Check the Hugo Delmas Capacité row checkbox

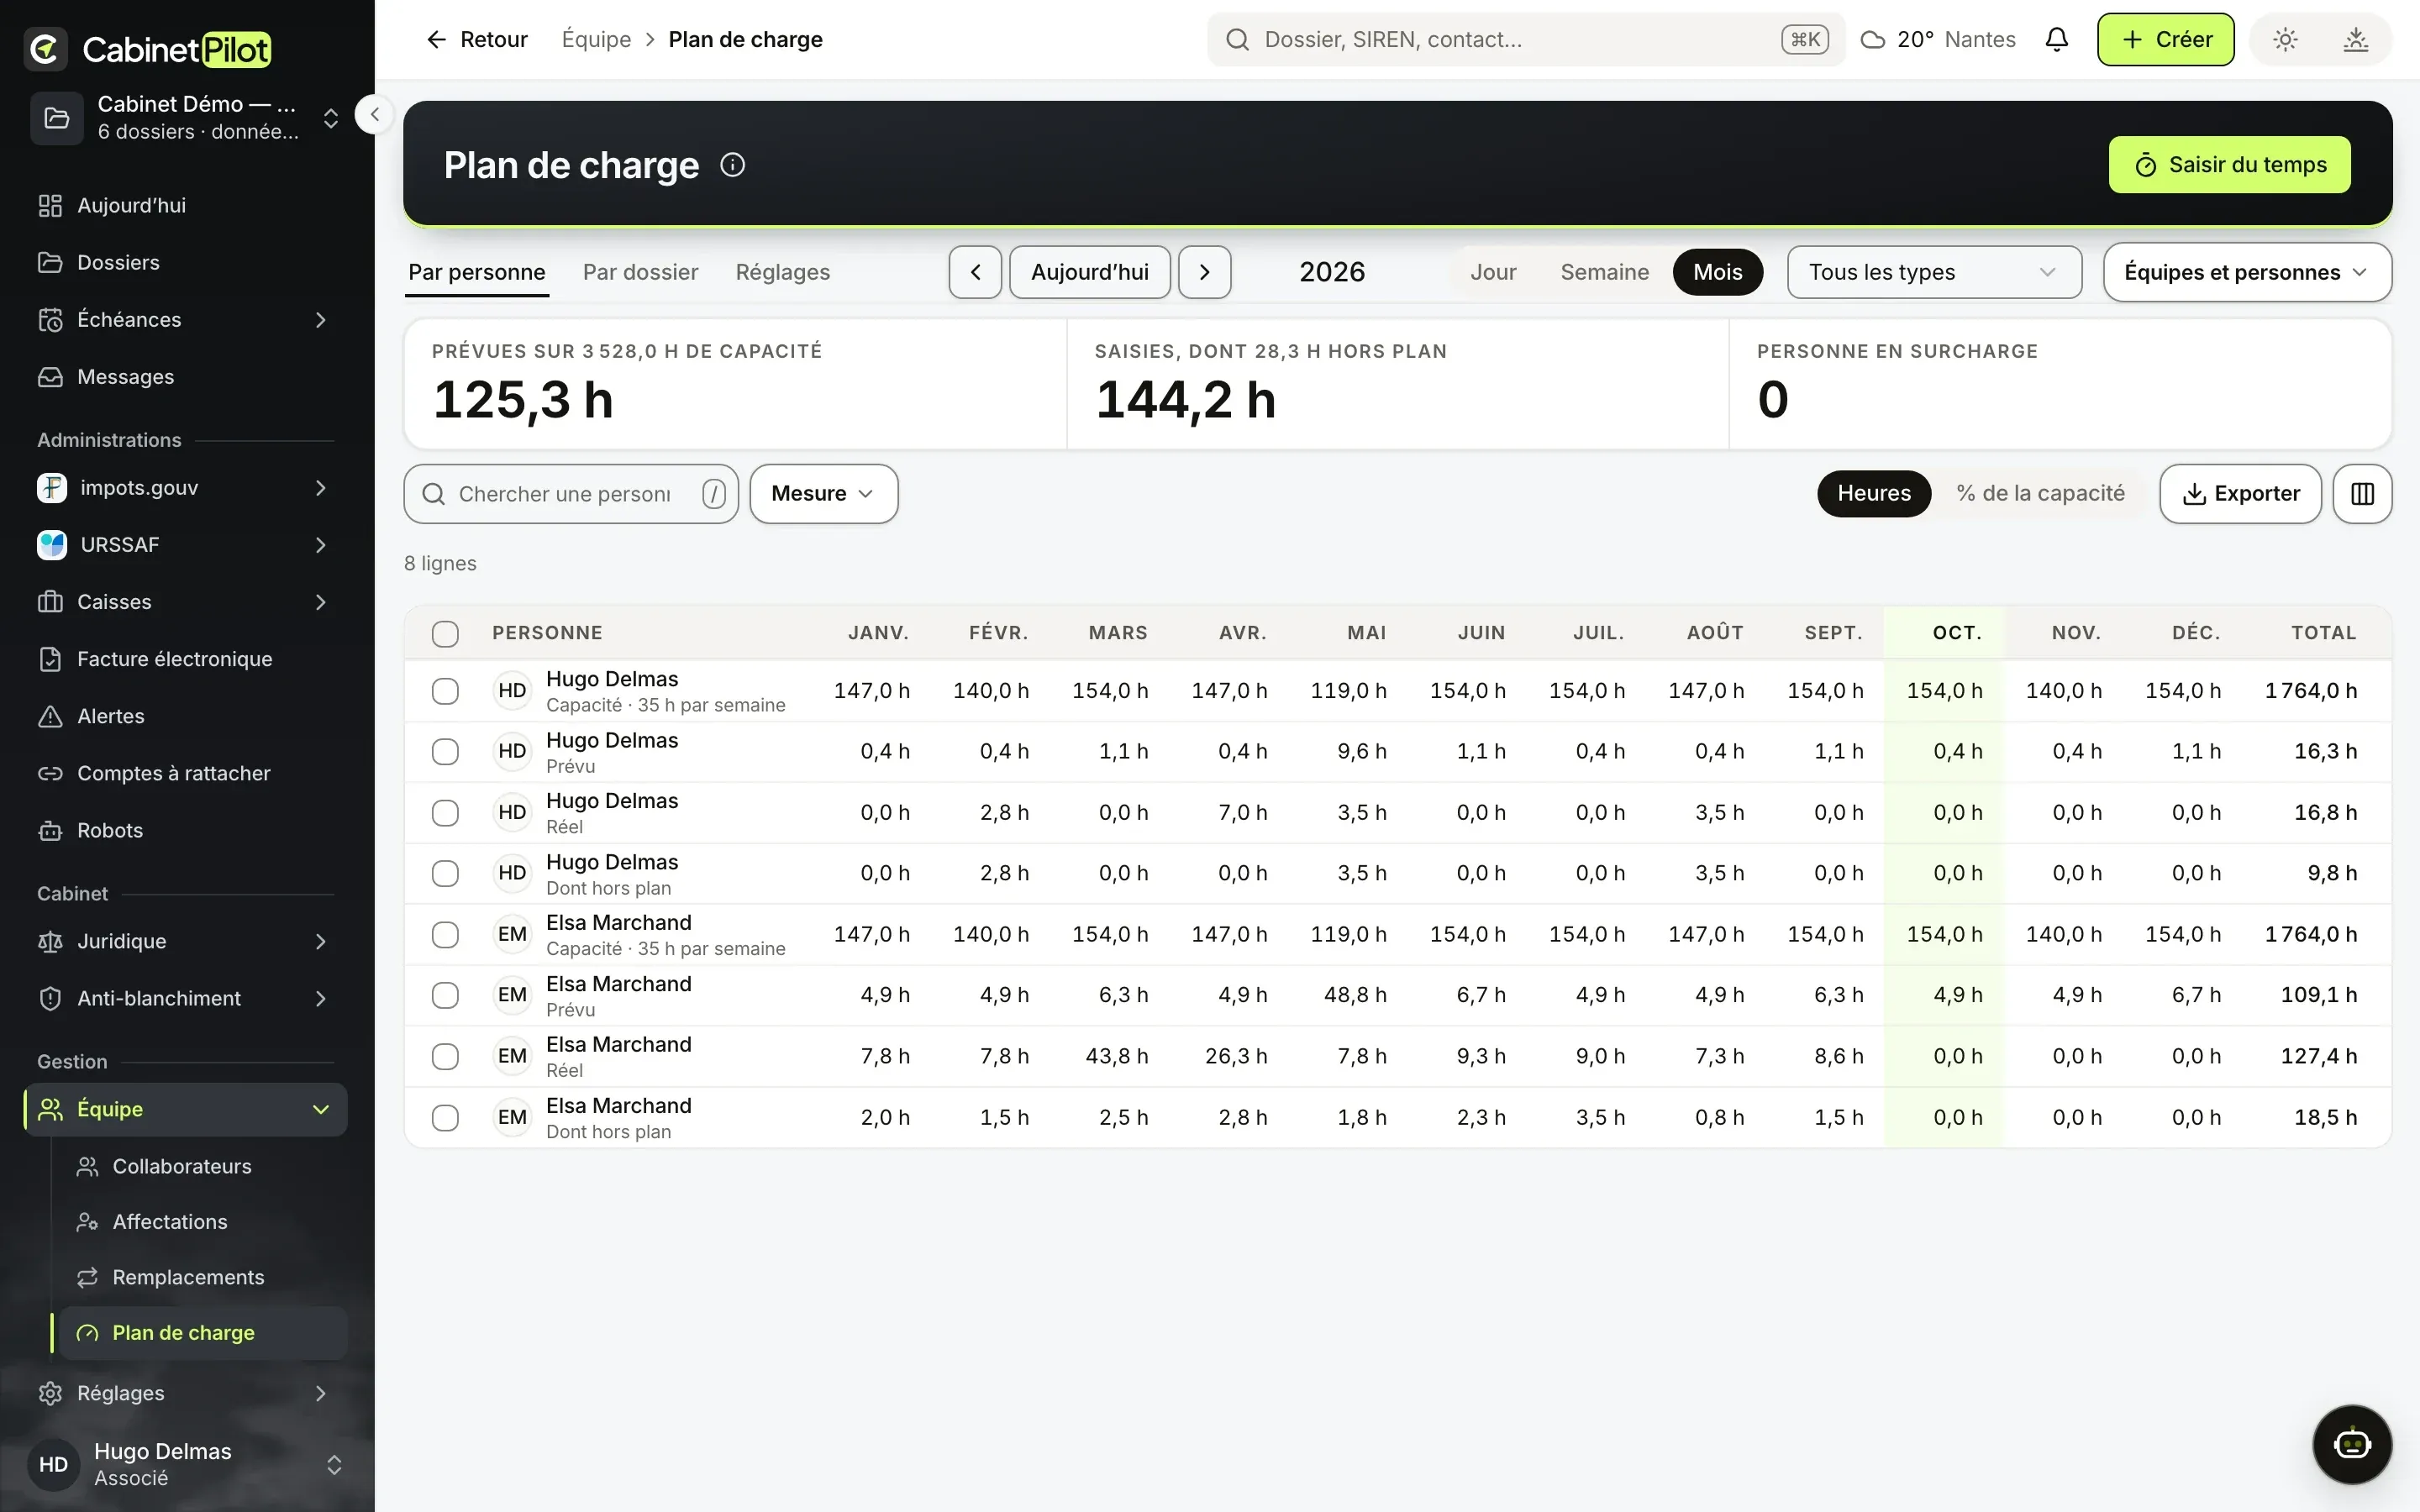coord(445,691)
